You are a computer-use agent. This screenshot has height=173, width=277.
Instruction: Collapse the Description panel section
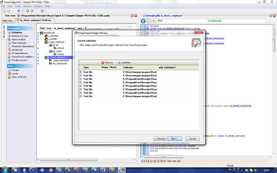(x=31, y=28)
